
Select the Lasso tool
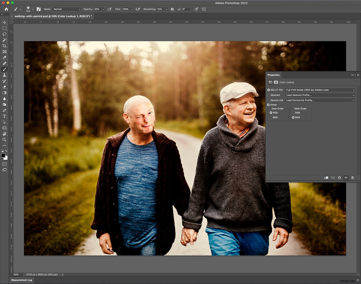(x=5, y=34)
